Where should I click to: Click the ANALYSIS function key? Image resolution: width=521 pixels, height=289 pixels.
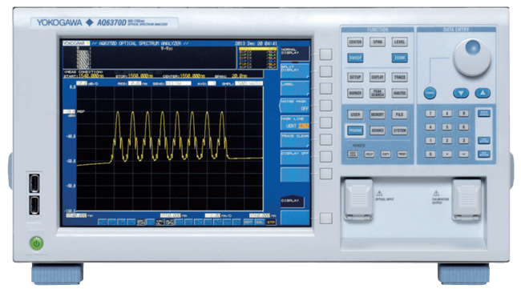click(x=399, y=93)
